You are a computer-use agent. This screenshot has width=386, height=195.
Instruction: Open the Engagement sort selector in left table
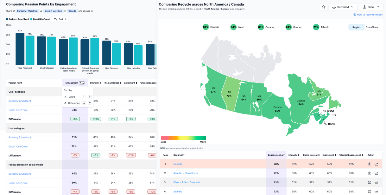pyautogui.click(x=82, y=83)
